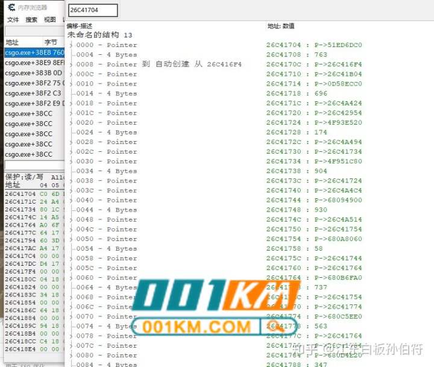Select disassembler row csgo.exe+383B 0D
The height and width of the screenshot is (367, 434).
point(34,73)
